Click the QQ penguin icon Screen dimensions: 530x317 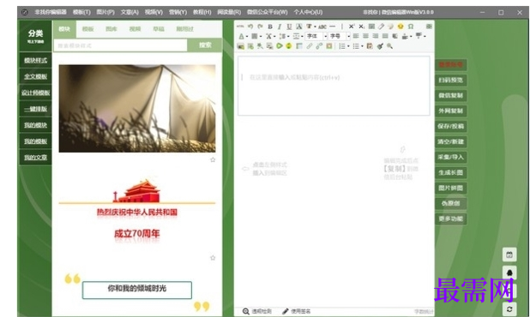tap(509, 272)
